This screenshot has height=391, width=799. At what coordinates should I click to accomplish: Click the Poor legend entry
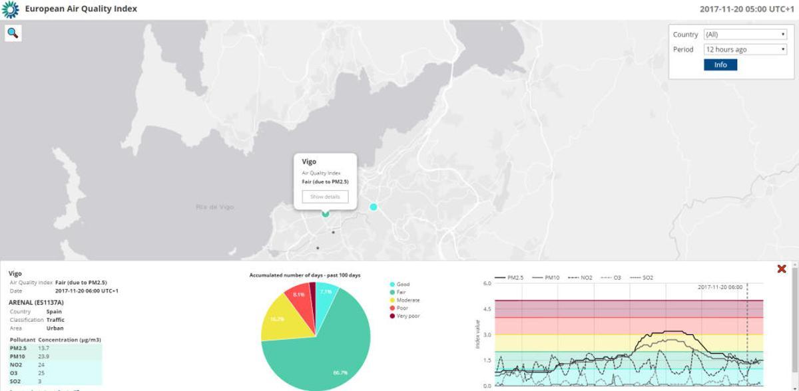[x=400, y=309]
